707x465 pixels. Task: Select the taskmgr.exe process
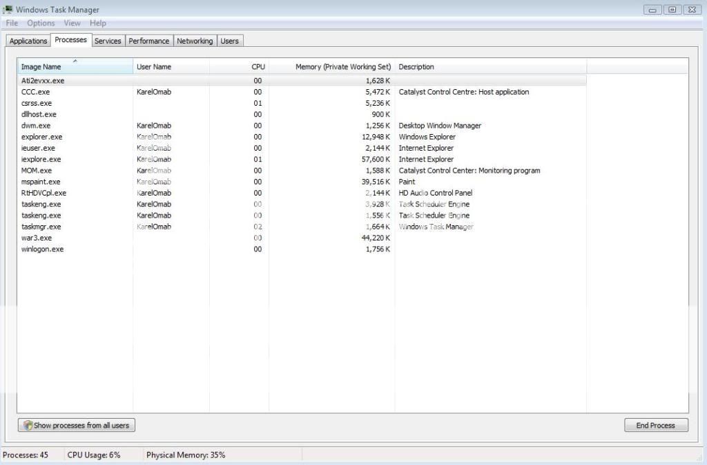pos(302,227)
